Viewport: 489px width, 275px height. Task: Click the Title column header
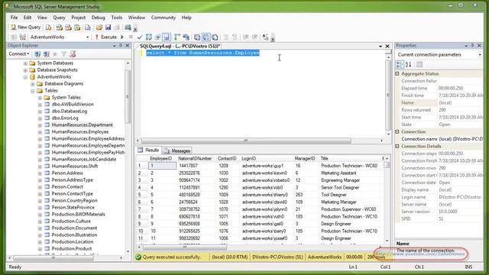pos(350,158)
